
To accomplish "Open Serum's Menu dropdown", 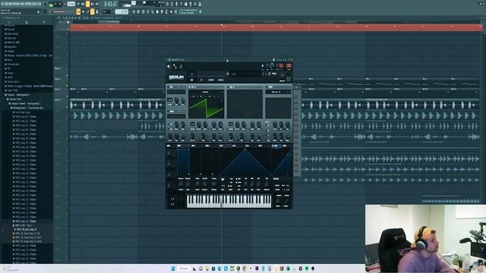I will tap(274, 74).
